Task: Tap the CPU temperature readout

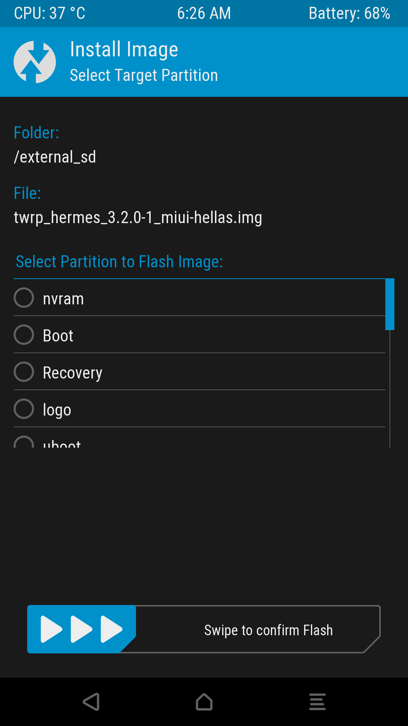Action: (49, 14)
